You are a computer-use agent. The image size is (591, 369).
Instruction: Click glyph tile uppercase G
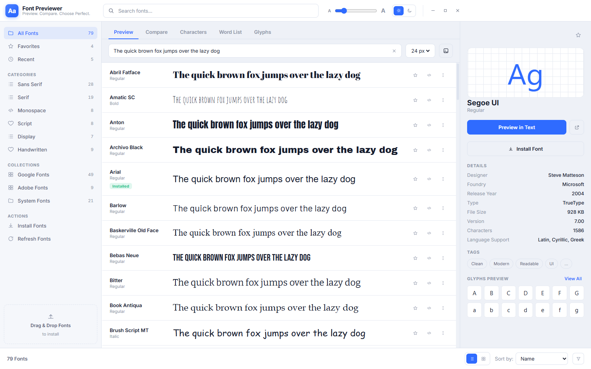pos(576,293)
